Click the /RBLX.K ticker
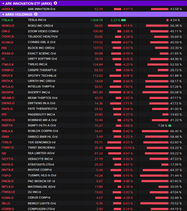 click(7, 131)
